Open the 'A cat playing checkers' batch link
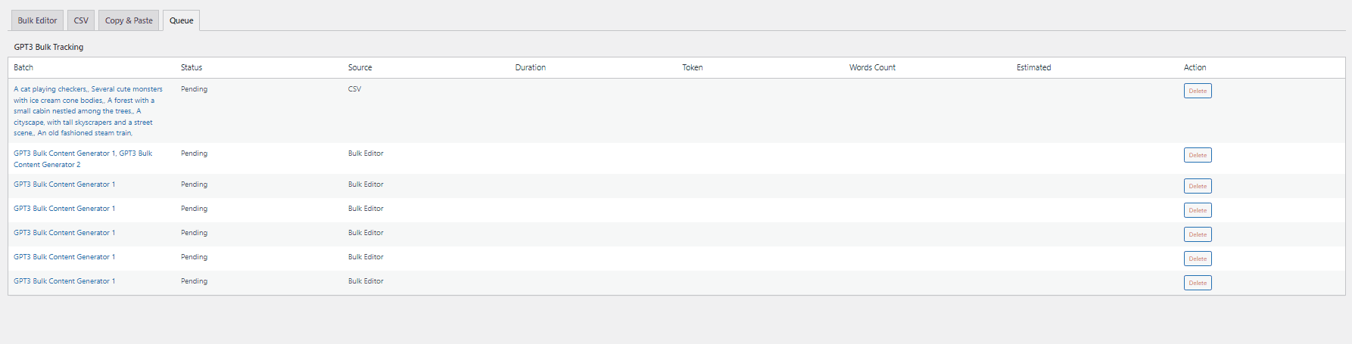 pyautogui.click(x=88, y=111)
